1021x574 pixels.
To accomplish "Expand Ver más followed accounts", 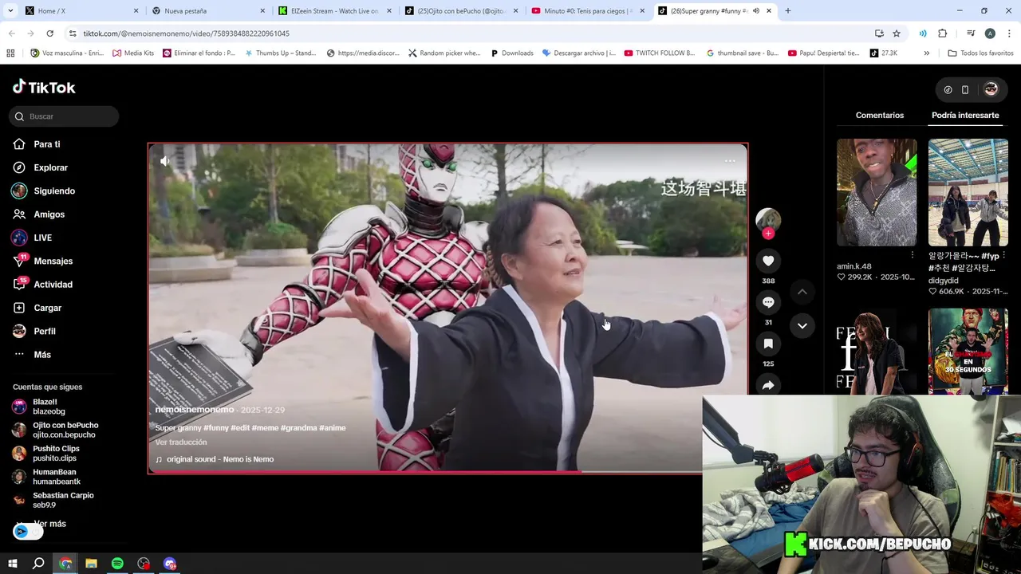I will click(x=49, y=524).
